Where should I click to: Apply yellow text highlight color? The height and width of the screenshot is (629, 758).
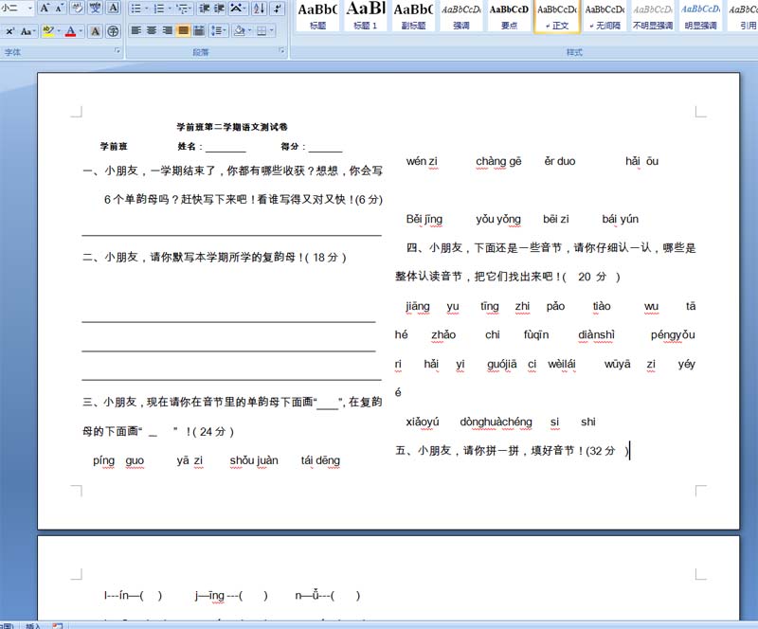[x=48, y=31]
